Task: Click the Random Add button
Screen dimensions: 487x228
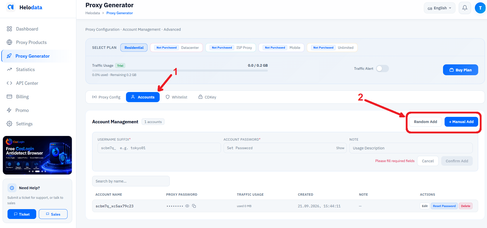Action: (x=425, y=122)
